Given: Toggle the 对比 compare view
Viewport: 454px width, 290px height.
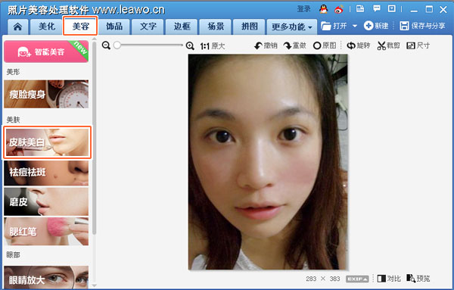Looking at the screenshot, I should 389,279.
